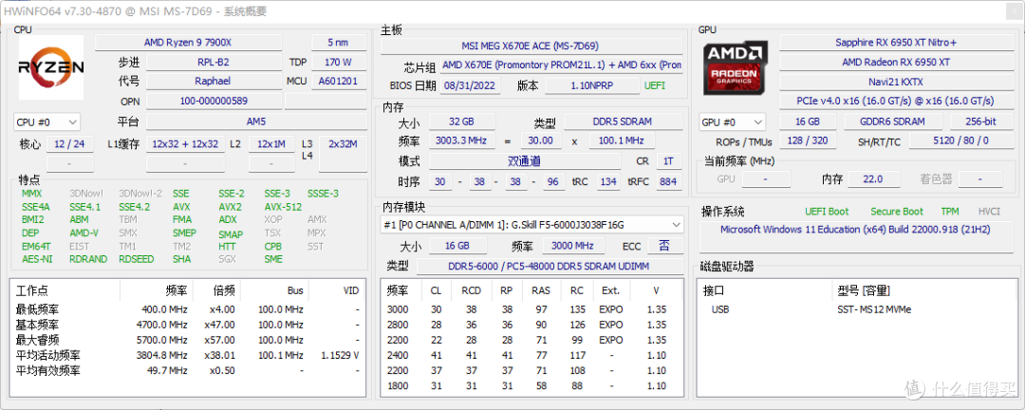The width and height of the screenshot is (1025, 410).
Task: Click the A601201 MCU value
Action: click(339, 82)
